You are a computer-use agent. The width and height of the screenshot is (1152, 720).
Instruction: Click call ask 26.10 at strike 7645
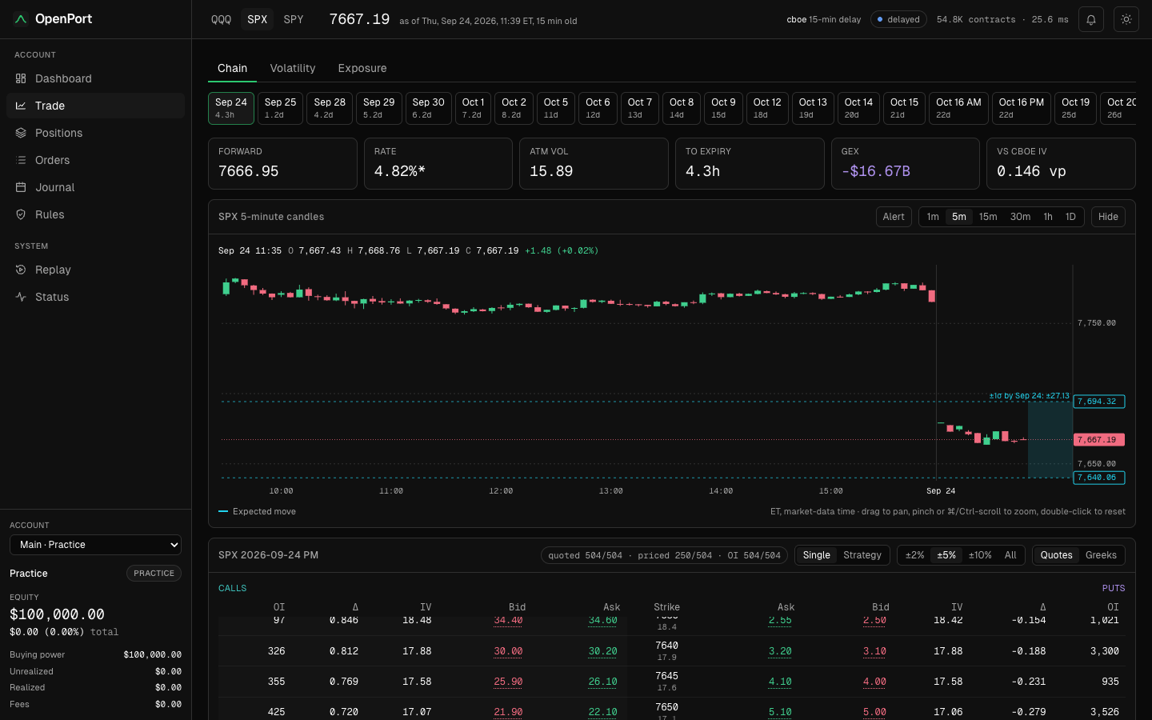click(x=602, y=682)
